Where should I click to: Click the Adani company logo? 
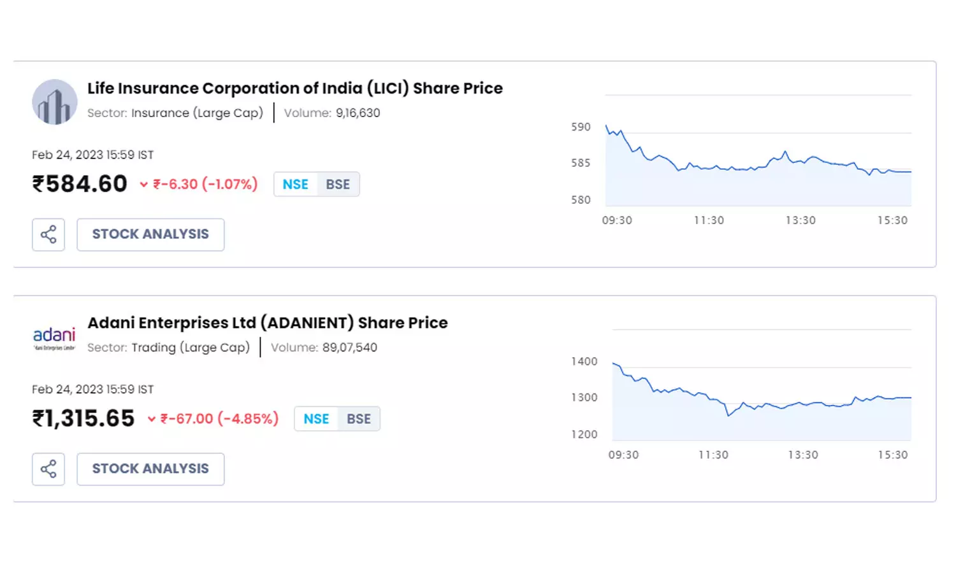point(54,337)
